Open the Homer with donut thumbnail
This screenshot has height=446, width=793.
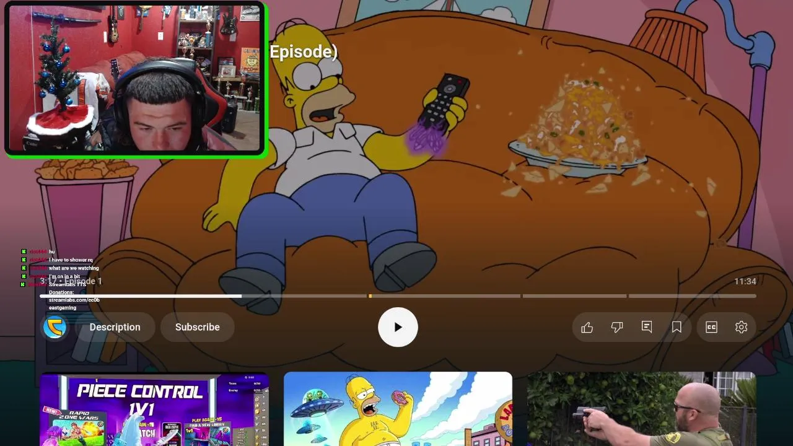coord(398,409)
